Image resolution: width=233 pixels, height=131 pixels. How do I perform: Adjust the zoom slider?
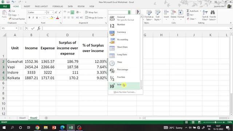[215, 122]
